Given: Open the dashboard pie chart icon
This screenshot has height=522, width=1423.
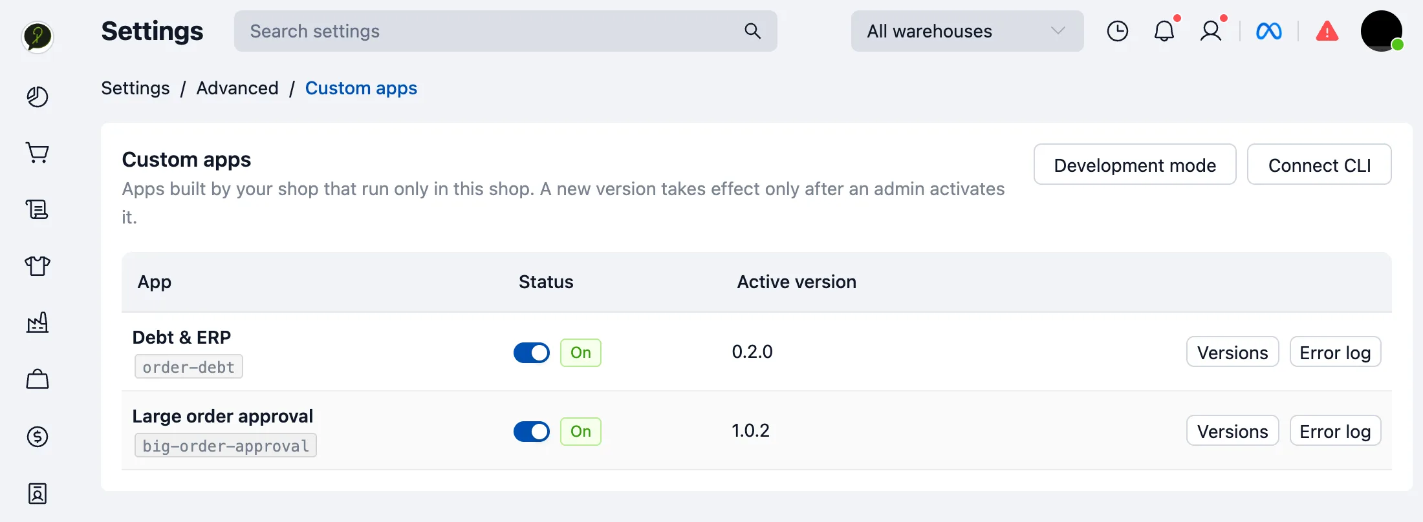Looking at the screenshot, I should pyautogui.click(x=38, y=97).
